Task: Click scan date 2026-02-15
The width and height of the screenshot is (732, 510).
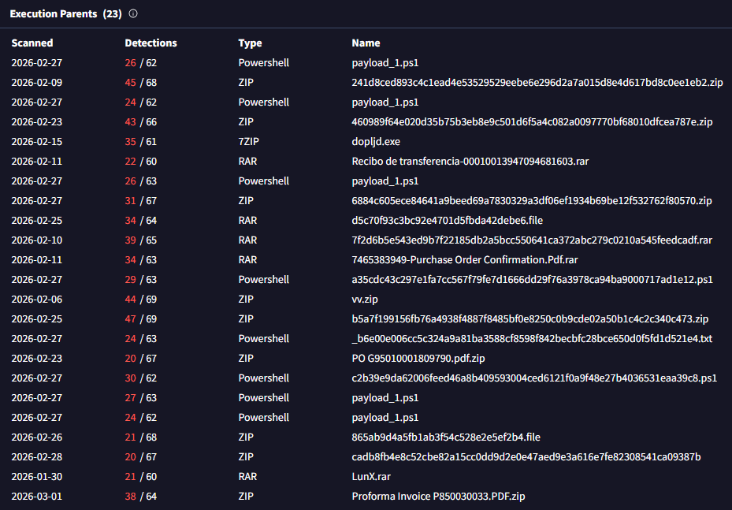Action: 36,142
